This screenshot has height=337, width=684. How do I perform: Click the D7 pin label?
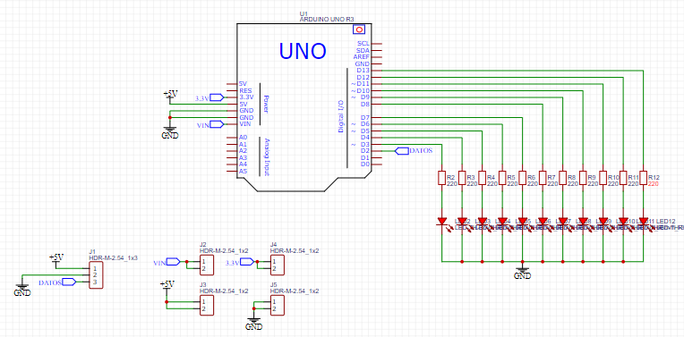365,118
